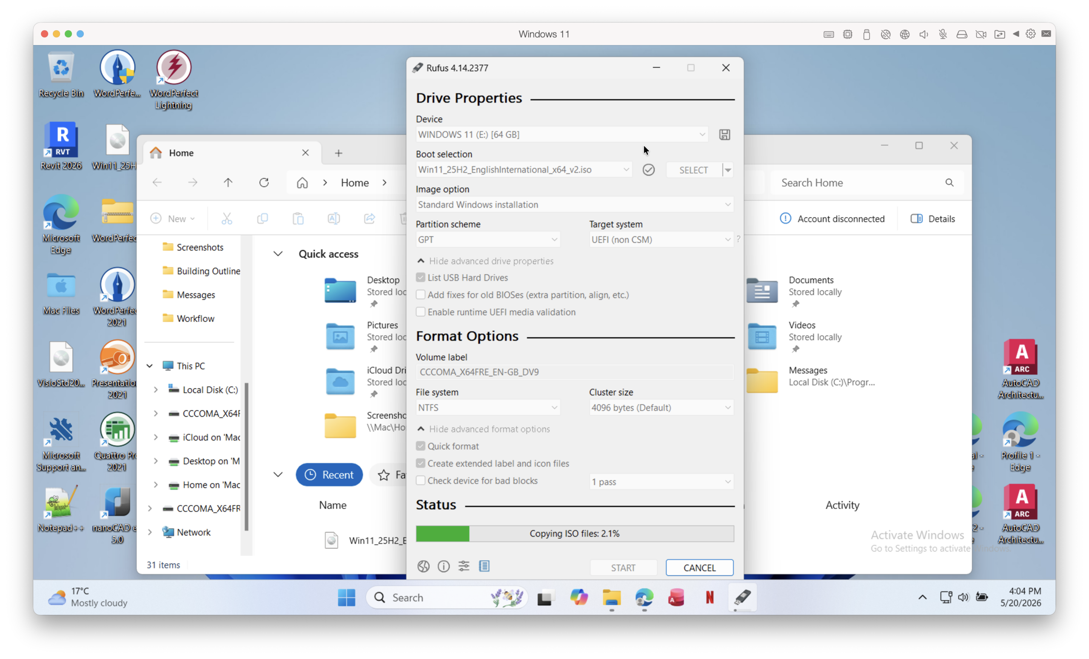Open Rufus language globe icon
The width and height of the screenshot is (1089, 659).
point(423,567)
